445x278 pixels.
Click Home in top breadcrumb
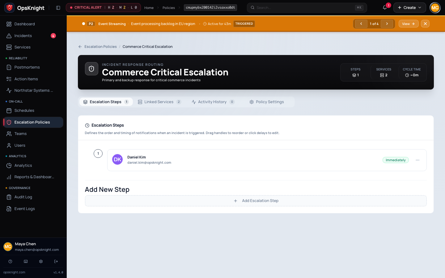149,8
